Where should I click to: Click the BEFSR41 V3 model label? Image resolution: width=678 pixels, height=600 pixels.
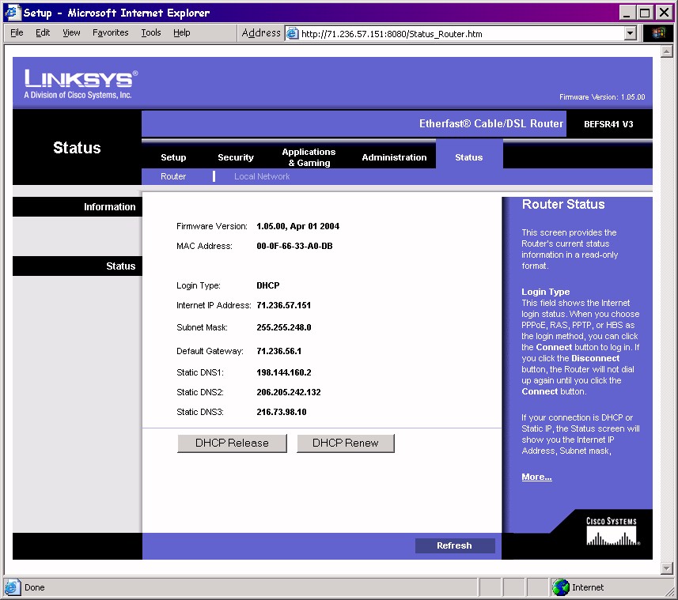(x=608, y=124)
